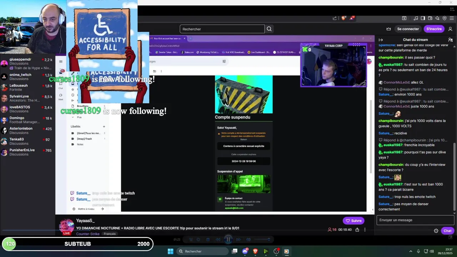Open Tenka83 channel in the sidebar
Screen dimensions: 457x257
27,141
